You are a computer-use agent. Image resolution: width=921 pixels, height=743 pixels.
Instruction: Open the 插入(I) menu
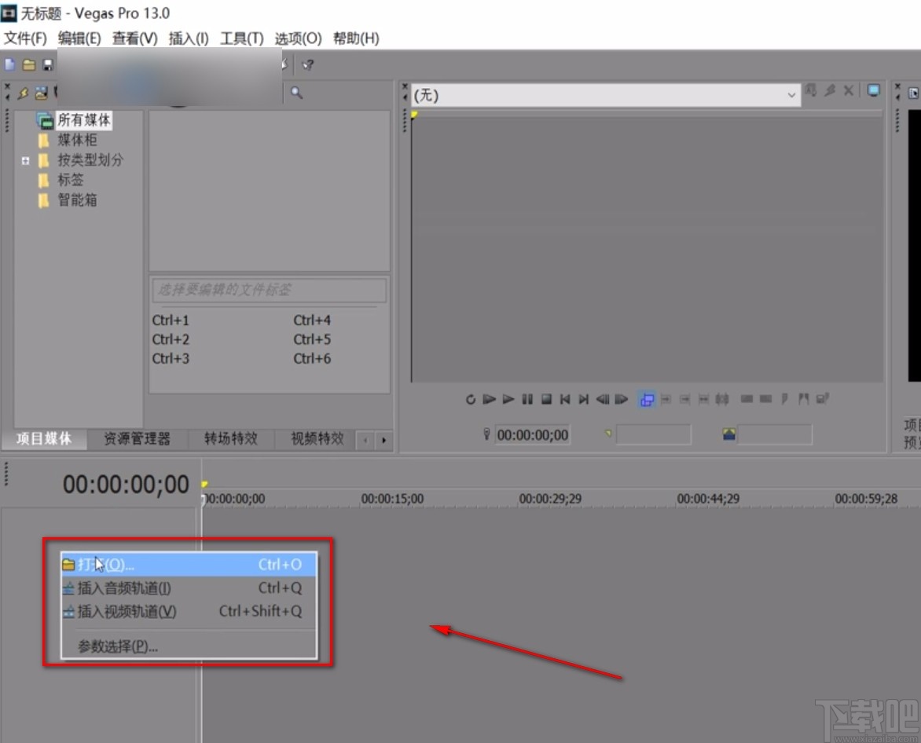click(x=188, y=38)
